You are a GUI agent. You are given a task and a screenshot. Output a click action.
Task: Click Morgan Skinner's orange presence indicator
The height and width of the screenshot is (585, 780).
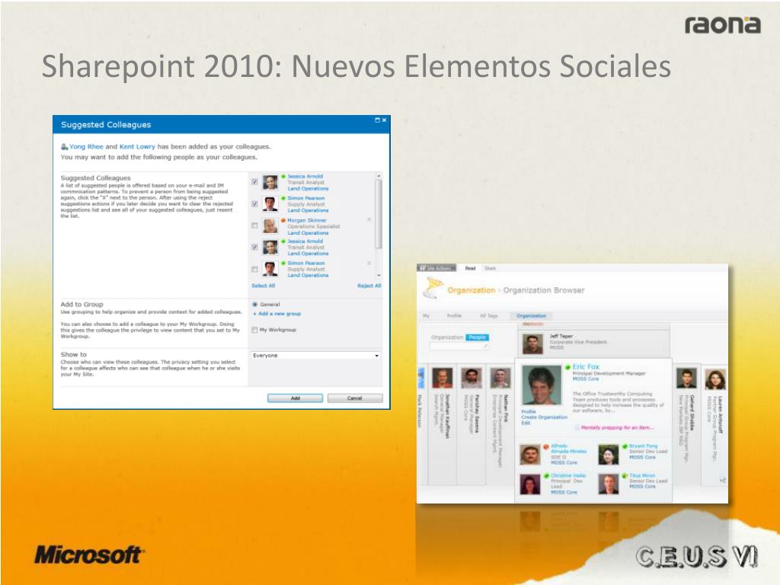283,220
